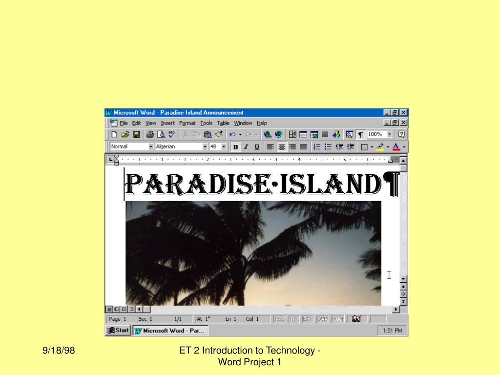The height and width of the screenshot is (375, 500).
Task: Apply red font color A button
Action: [396, 146]
